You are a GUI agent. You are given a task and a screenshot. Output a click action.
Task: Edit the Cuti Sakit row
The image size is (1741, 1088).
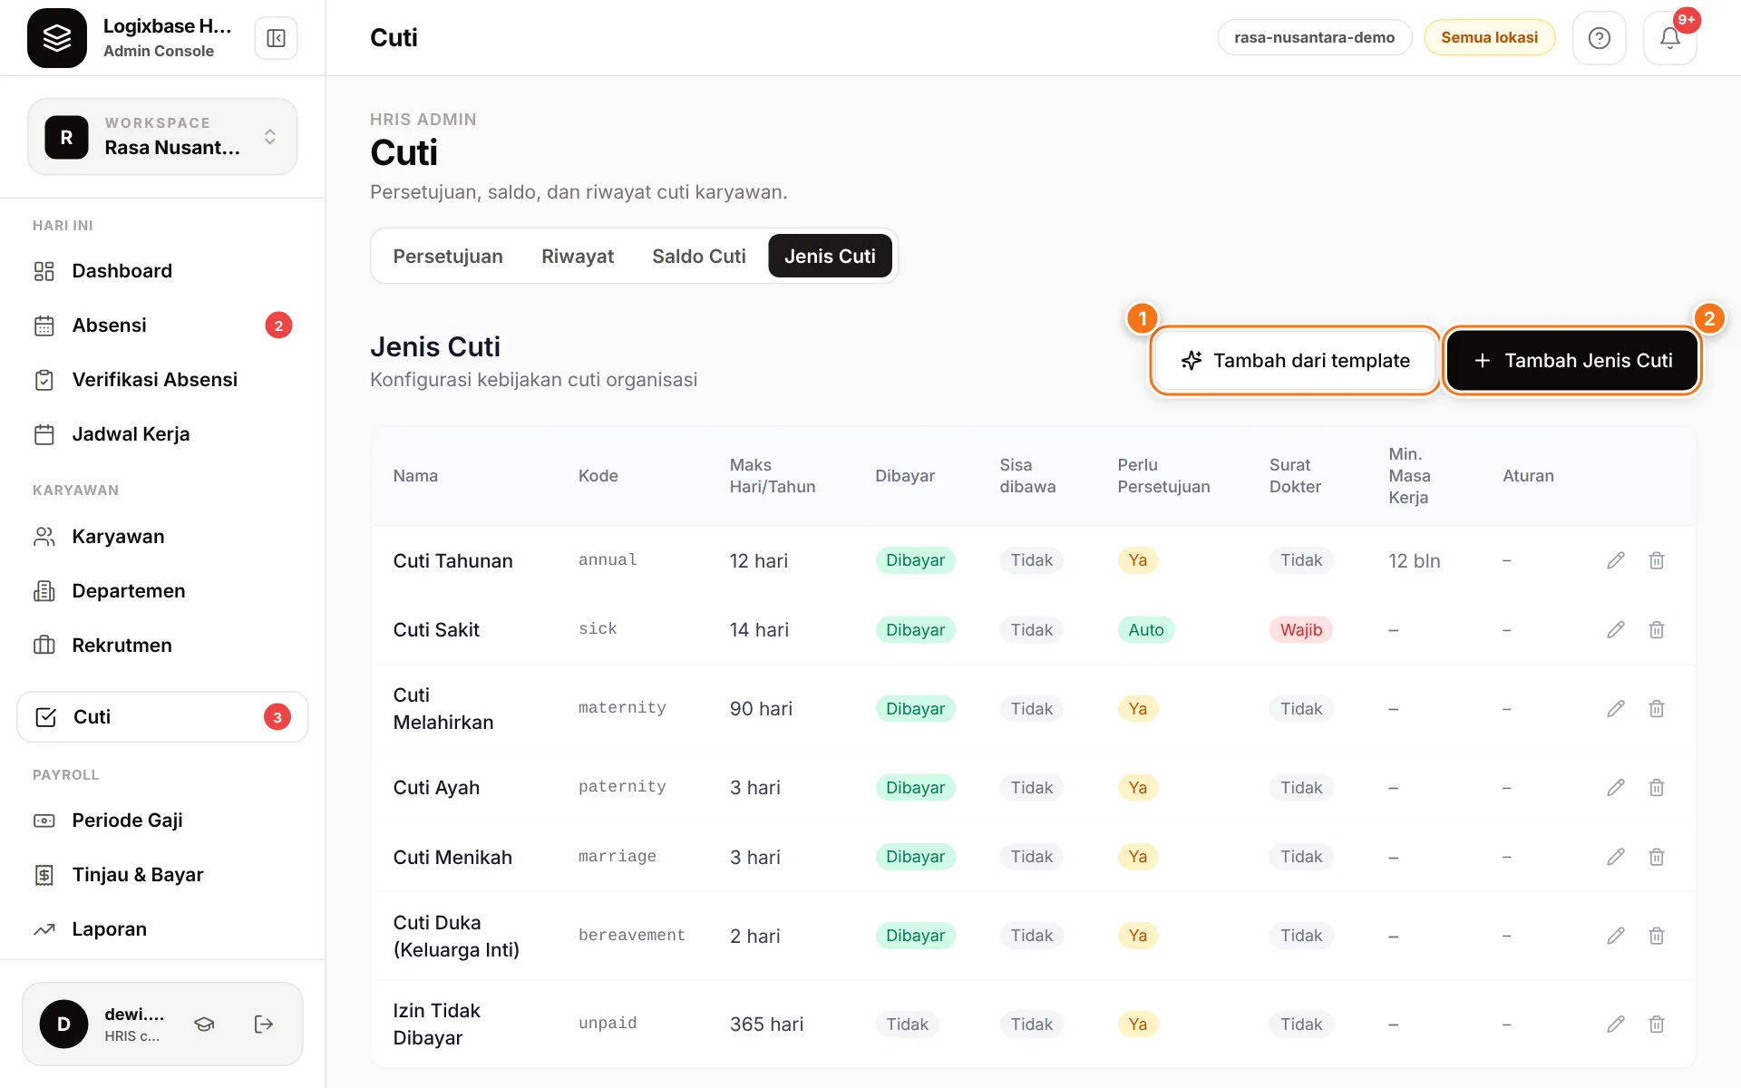[x=1615, y=630]
